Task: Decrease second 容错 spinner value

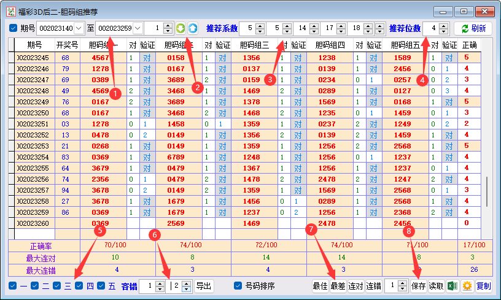Action: (186, 289)
